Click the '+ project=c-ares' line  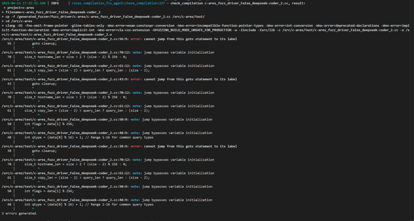pyautogui.click(x=19, y=8)
